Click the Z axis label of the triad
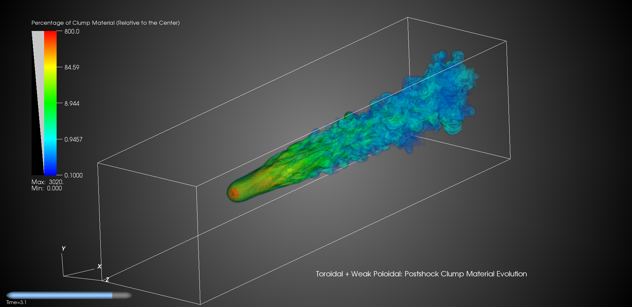This screenshot has width=632, height=307. pyautogui.click(x=107, y=280)
